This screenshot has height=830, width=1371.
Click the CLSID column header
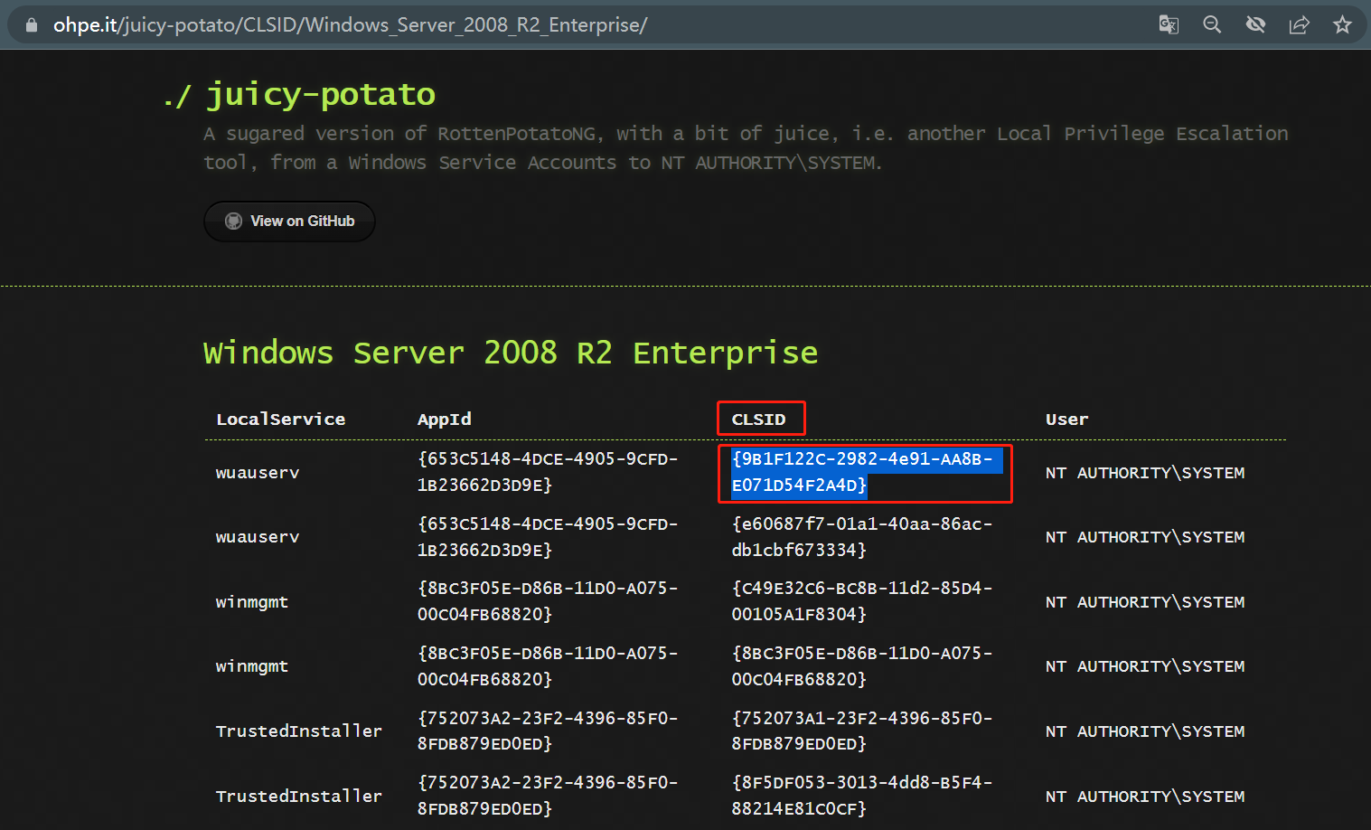click(x=758, y=420)
